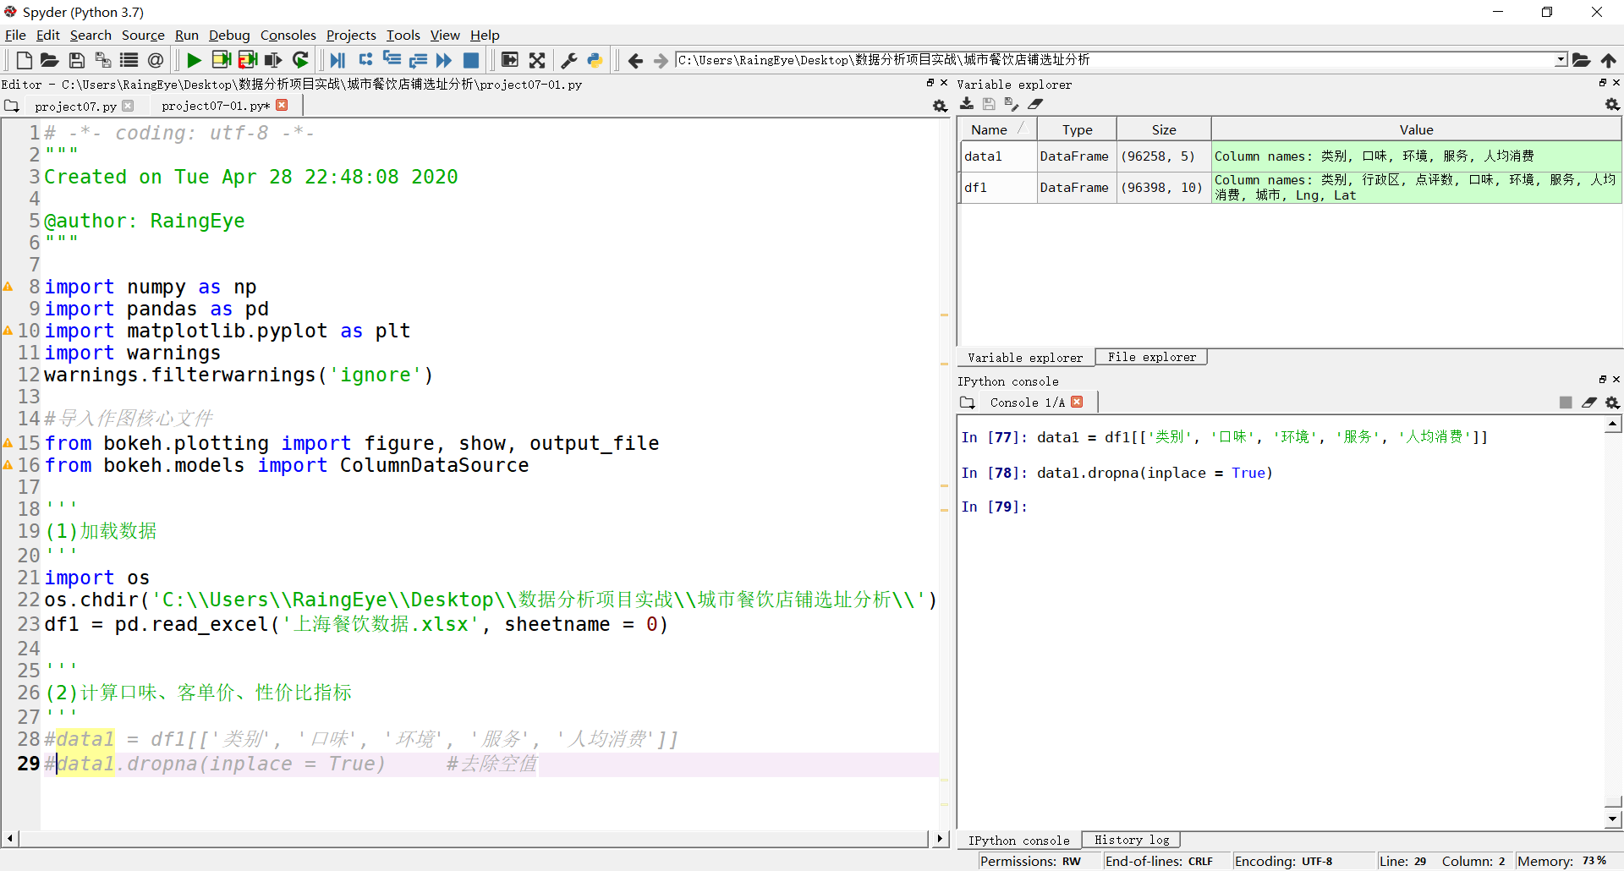1624x871 pixels.
Task: Open the Edit menu
Action: pyautogui.click(x=47, y=35)
